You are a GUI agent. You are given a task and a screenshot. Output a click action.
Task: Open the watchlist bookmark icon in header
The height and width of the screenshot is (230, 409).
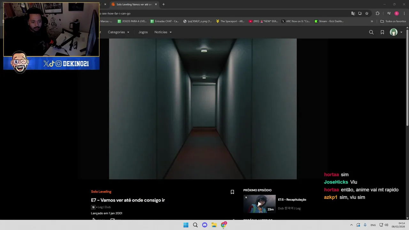382,32
